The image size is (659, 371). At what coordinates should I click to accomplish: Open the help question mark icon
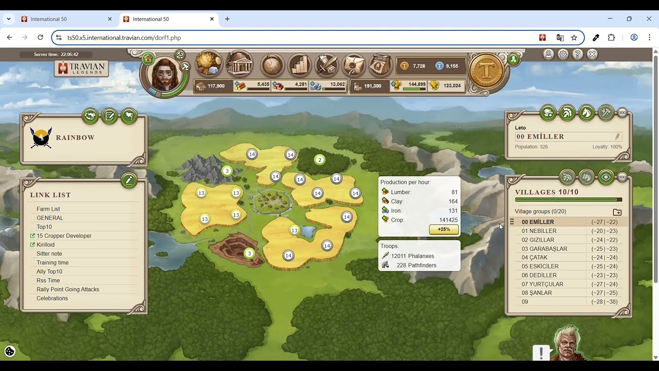point(578,54)
